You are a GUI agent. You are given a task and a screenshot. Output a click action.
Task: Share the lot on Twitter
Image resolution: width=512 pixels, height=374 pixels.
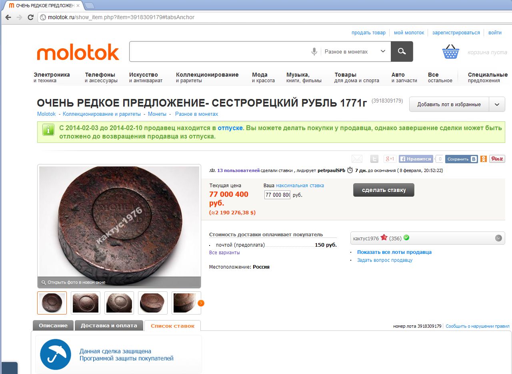(374, 159)
